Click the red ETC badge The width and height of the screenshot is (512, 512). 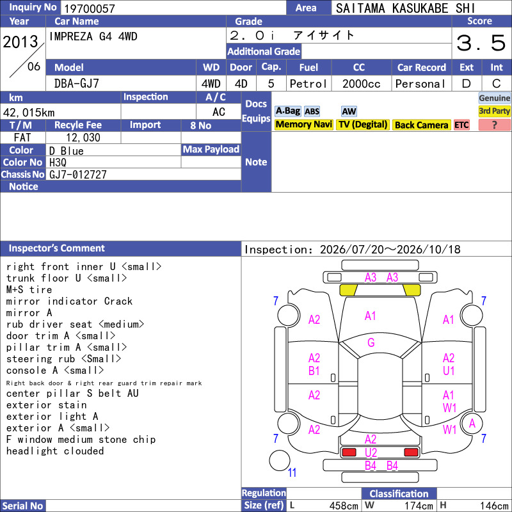pyautogui.click(x=461, y=125)
